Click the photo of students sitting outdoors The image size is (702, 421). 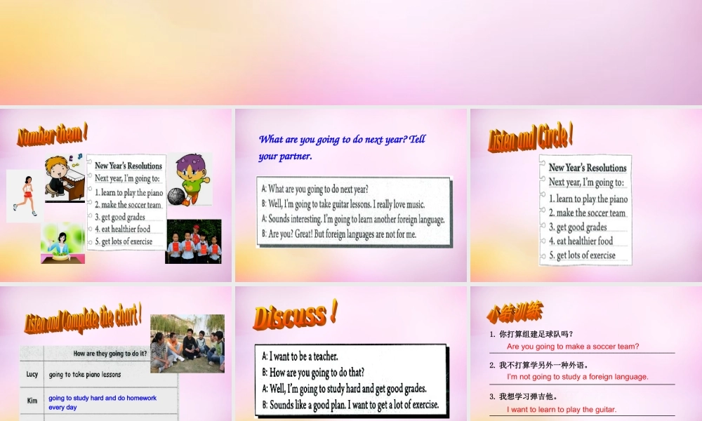pyautogui.click(x=186, y=342)
